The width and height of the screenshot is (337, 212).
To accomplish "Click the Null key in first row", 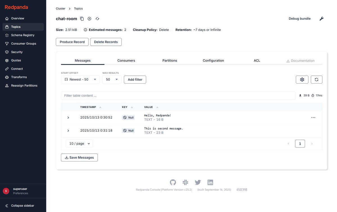I will tap(128, 117).
